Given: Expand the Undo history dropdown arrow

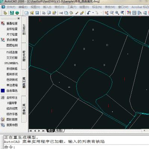Looking at the screenshot, I should pos(93,13).
